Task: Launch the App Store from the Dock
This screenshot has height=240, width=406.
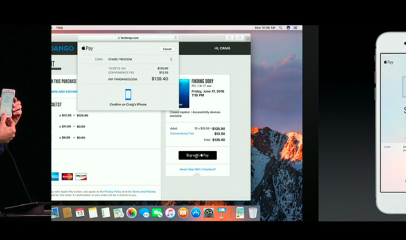Action: (x=196, y=213)
